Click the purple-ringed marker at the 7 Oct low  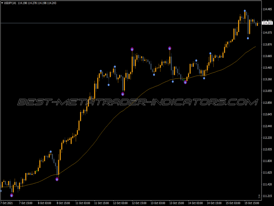(12, 195)
